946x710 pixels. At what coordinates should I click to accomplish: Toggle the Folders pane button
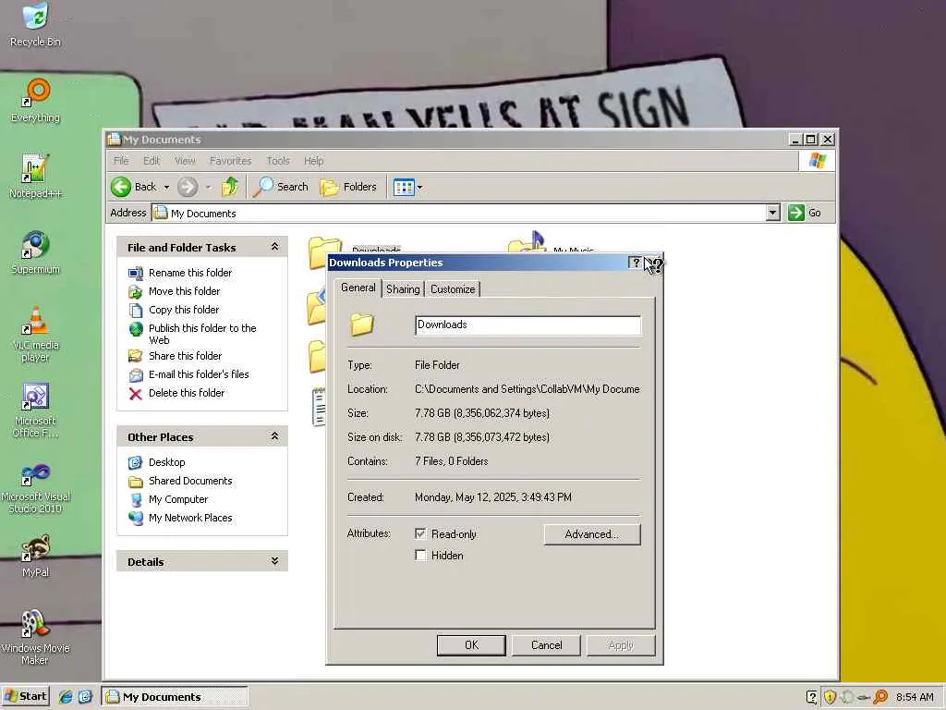point(348,187)
